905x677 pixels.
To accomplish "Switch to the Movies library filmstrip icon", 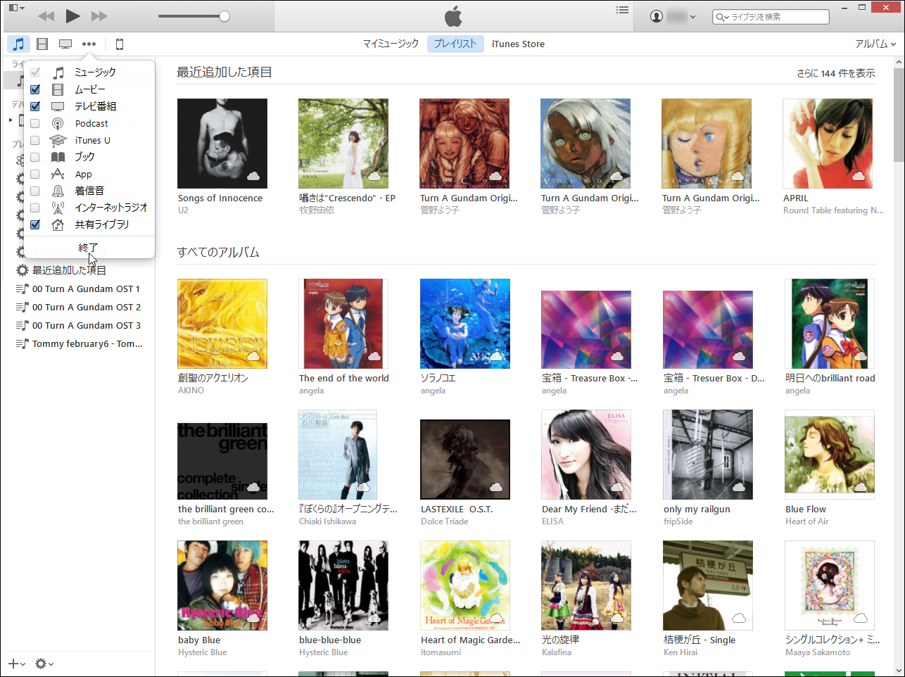I will 42,44.
